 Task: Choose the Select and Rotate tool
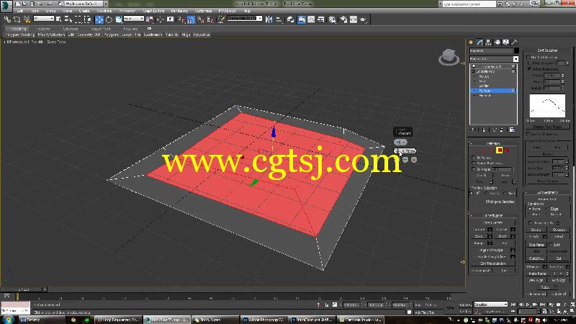(109, 19)
